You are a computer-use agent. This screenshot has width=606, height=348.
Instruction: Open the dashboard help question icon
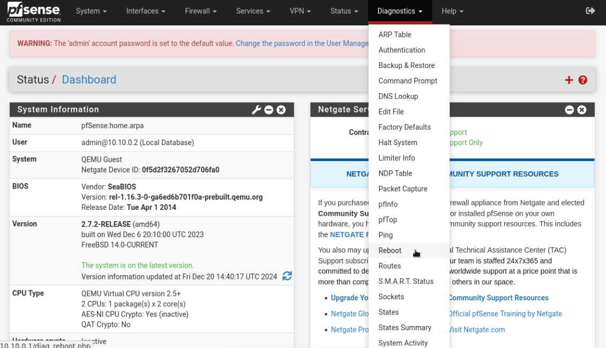coord(583,80)
